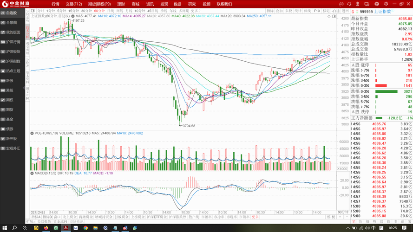Open the 多周期 option
Viewport: 413px width, 232px height.
(184, 11)
